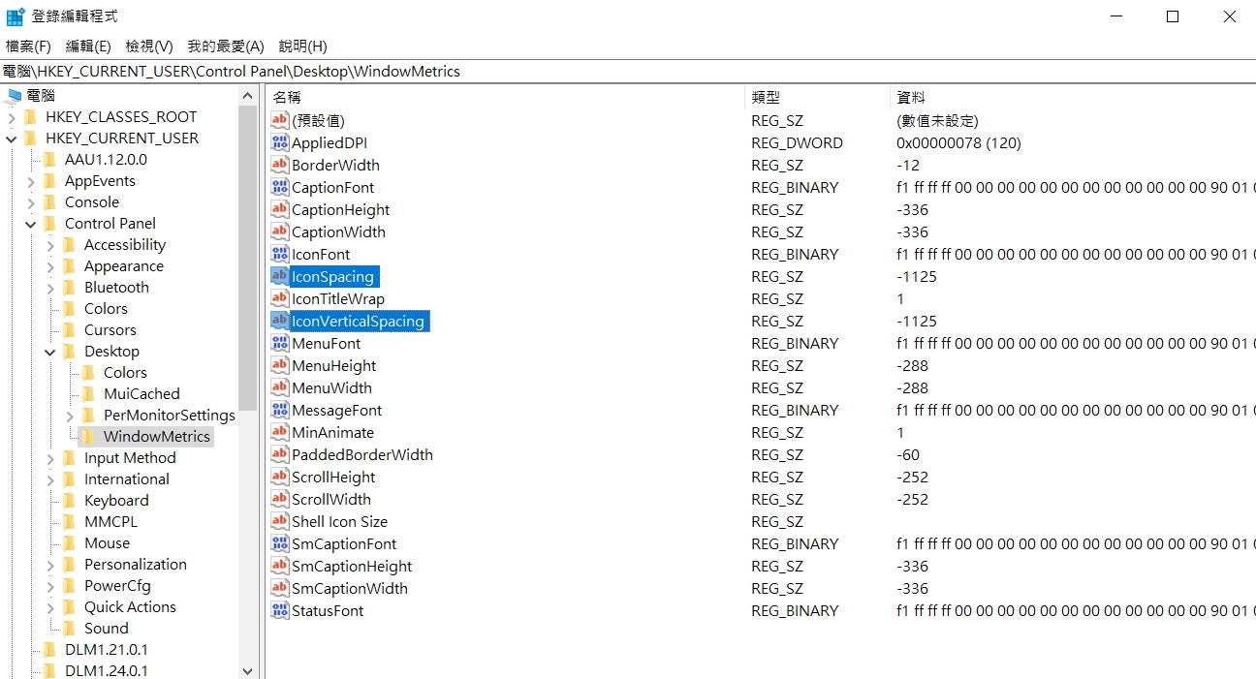Click the 0x00000078 (120) data cell
The width and height of the screenshot is (1256, 679).
tap(958, 142)
